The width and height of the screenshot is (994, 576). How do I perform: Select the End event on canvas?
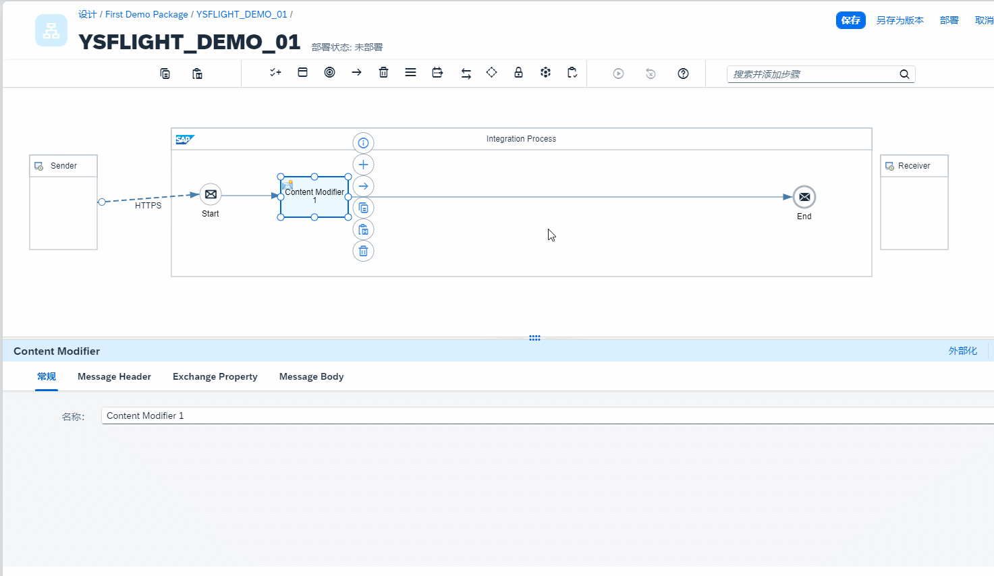[804, 197]
